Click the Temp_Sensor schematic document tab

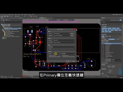pyautogui.click(x=49, y=18)
